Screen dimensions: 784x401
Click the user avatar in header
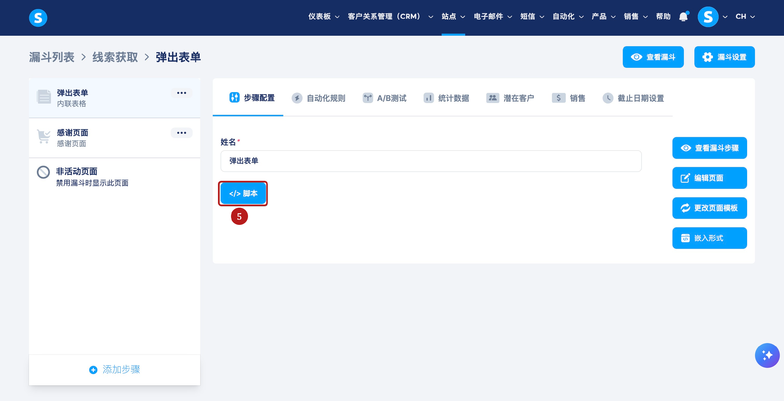(708, 17)
